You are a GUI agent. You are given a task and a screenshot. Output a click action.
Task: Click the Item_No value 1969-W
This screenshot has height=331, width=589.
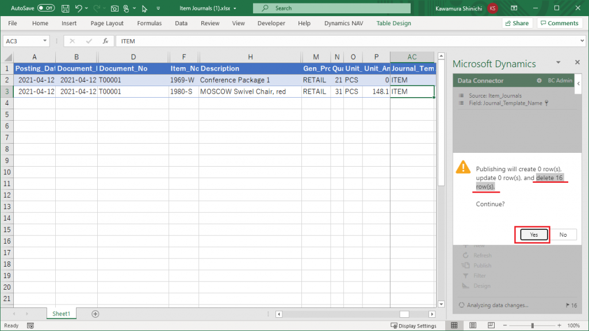(183, 80)
